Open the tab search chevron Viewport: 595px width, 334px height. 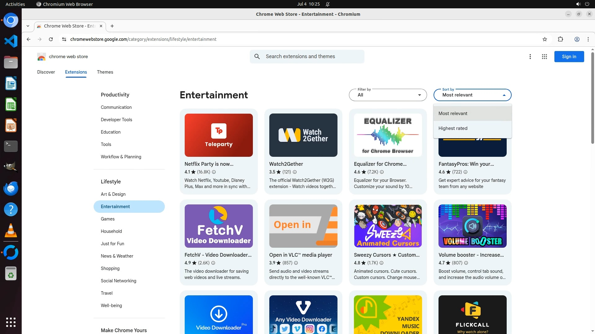point(28,26)
